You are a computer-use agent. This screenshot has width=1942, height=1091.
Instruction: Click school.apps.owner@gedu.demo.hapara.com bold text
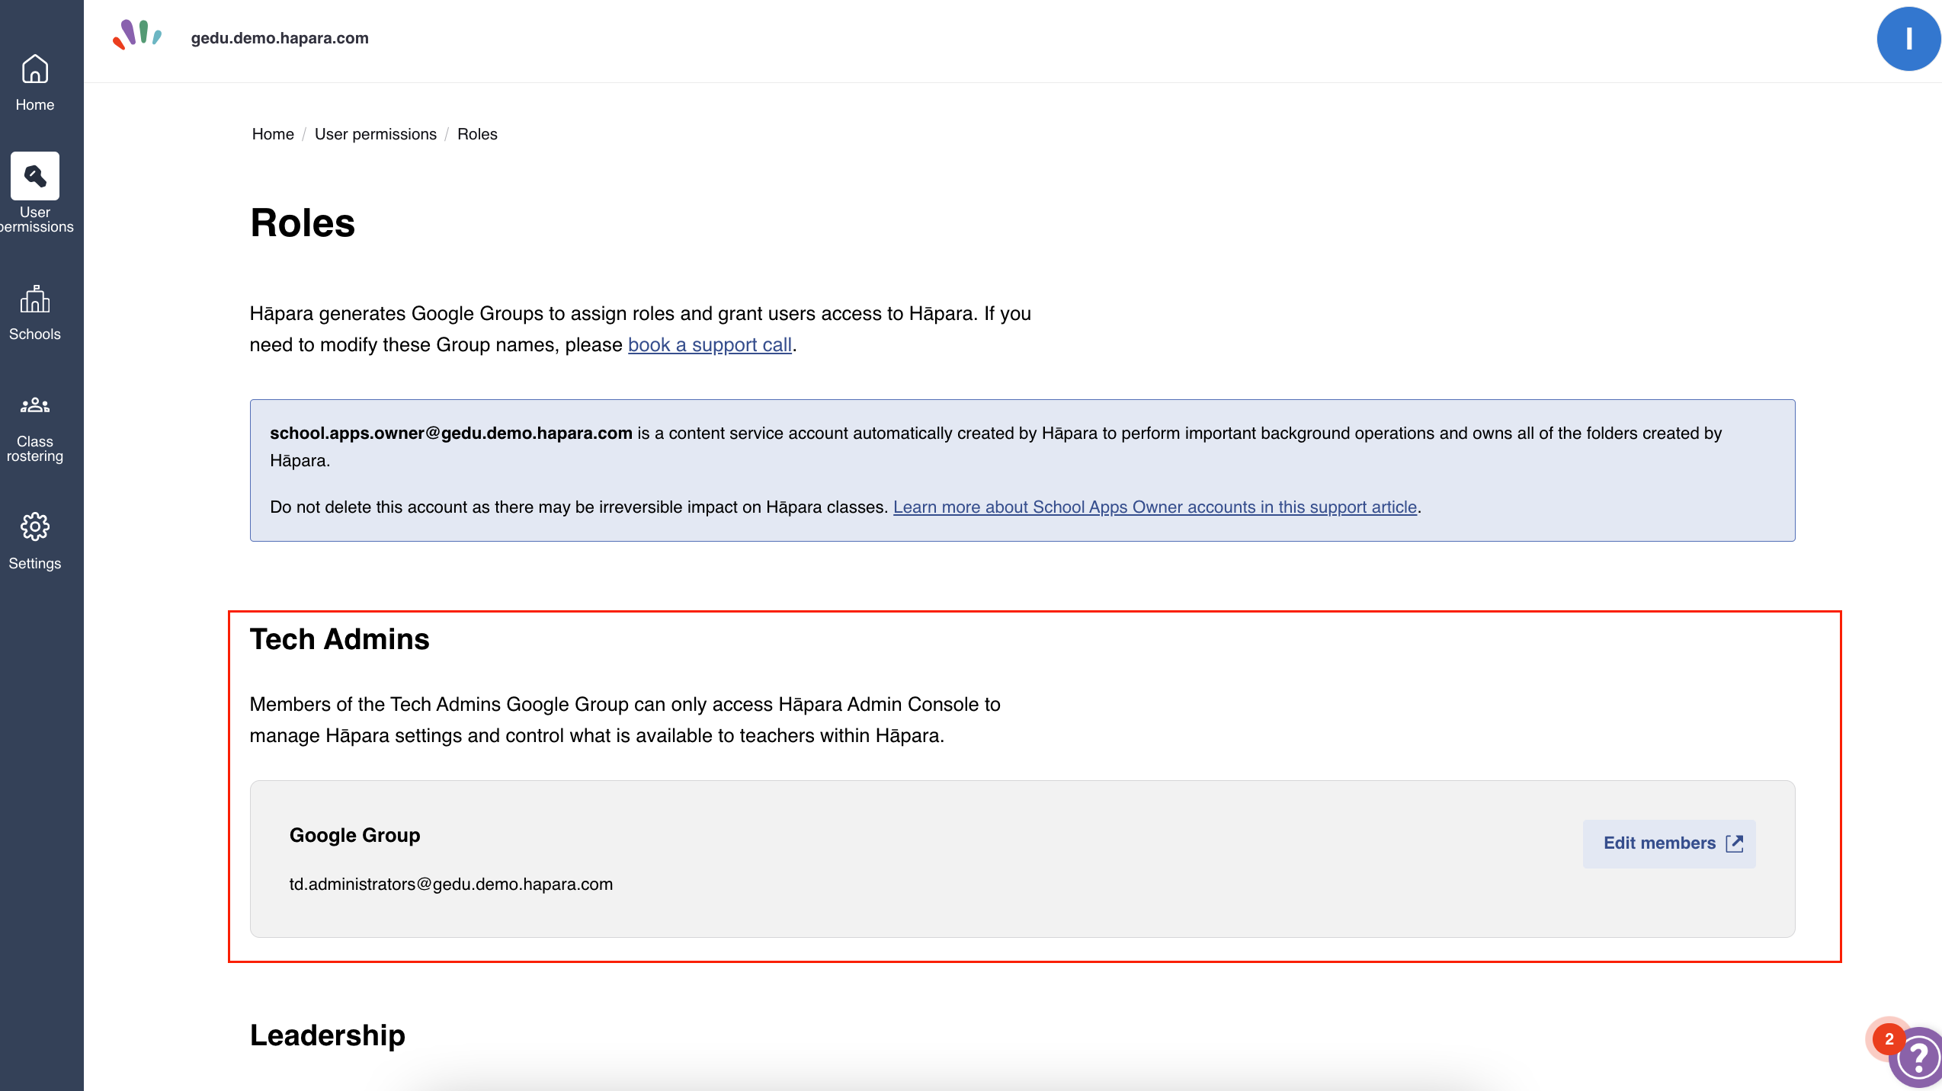pos(451,434)
